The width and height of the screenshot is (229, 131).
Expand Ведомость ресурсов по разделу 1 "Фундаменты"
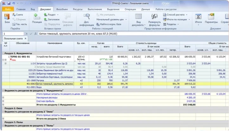3,90
